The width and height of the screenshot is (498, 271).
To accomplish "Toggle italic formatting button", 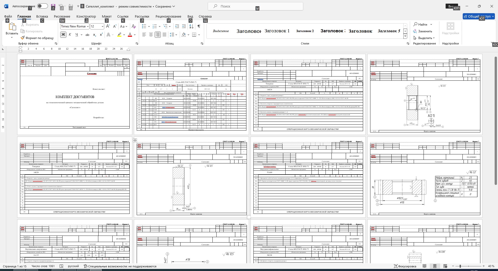I will 70,35.
